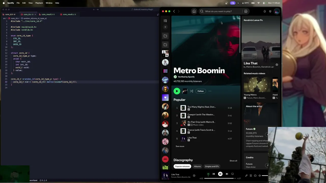Show all discography releases

233,161
